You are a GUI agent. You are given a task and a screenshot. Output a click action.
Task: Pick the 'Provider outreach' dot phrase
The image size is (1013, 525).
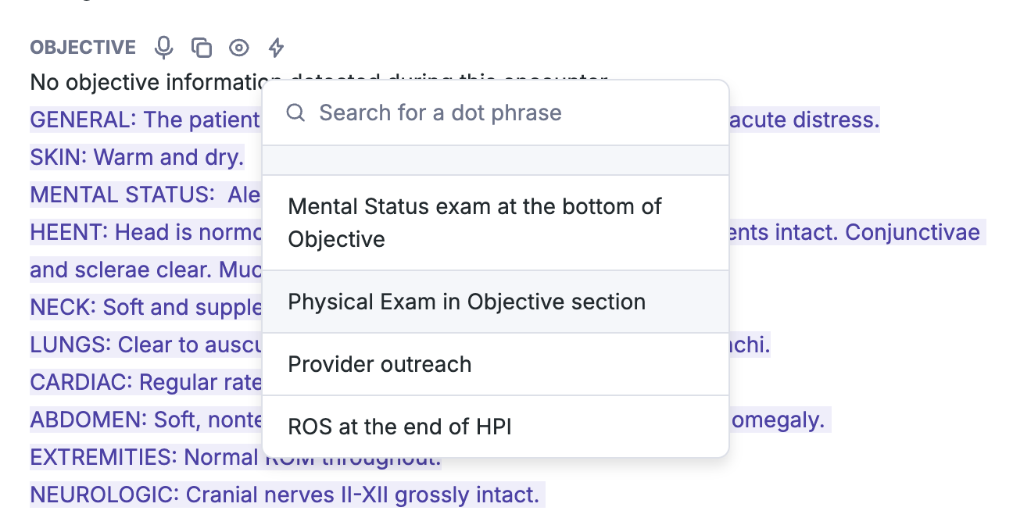[x=496, y=364]
